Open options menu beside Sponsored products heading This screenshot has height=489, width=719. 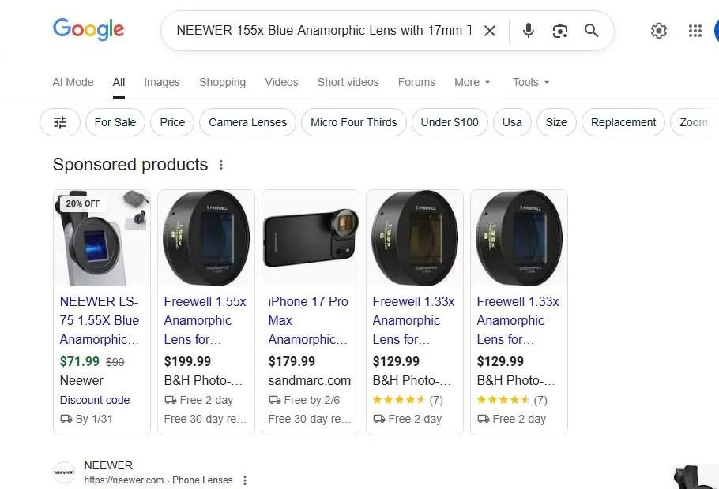(x=221, y=165)
